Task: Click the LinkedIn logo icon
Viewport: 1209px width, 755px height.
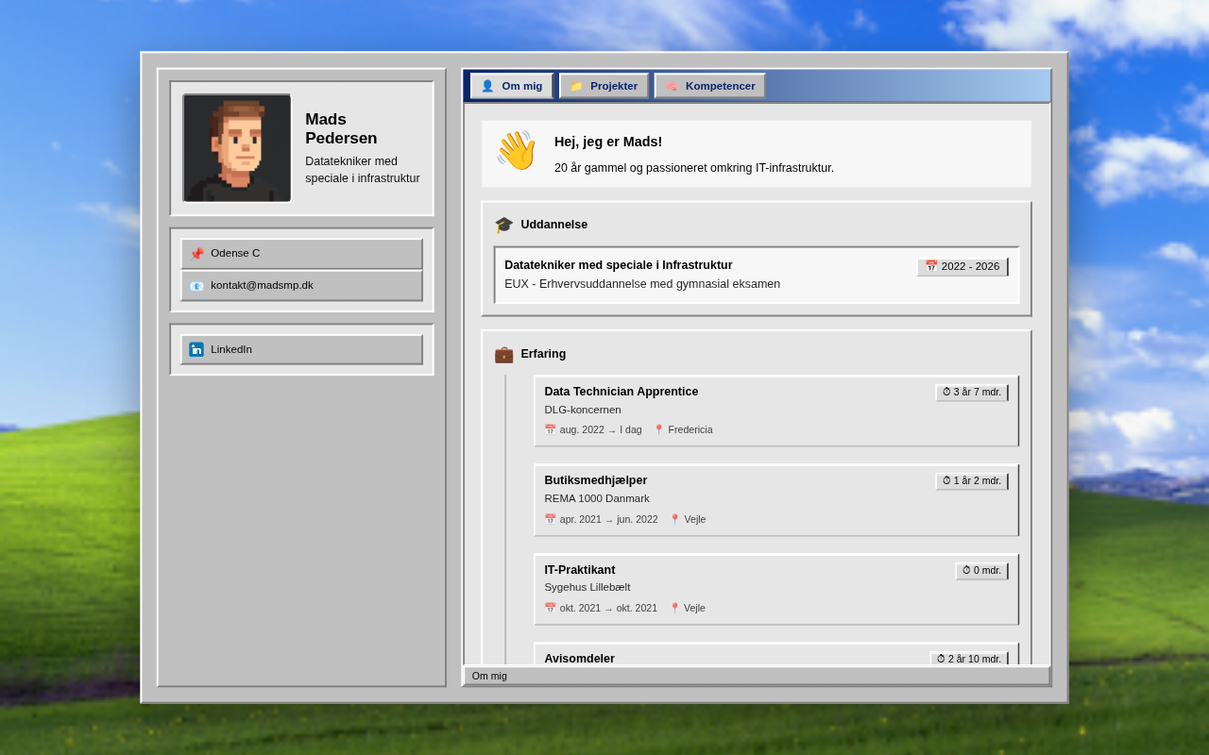Action: click(196, 349)
